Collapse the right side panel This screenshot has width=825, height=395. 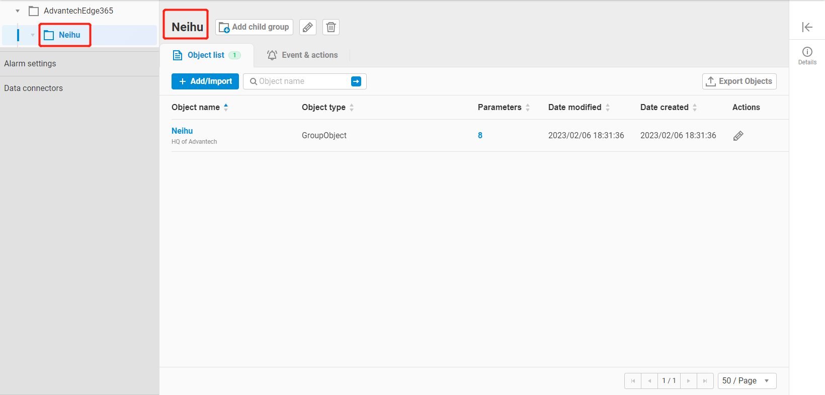point(807,27)
